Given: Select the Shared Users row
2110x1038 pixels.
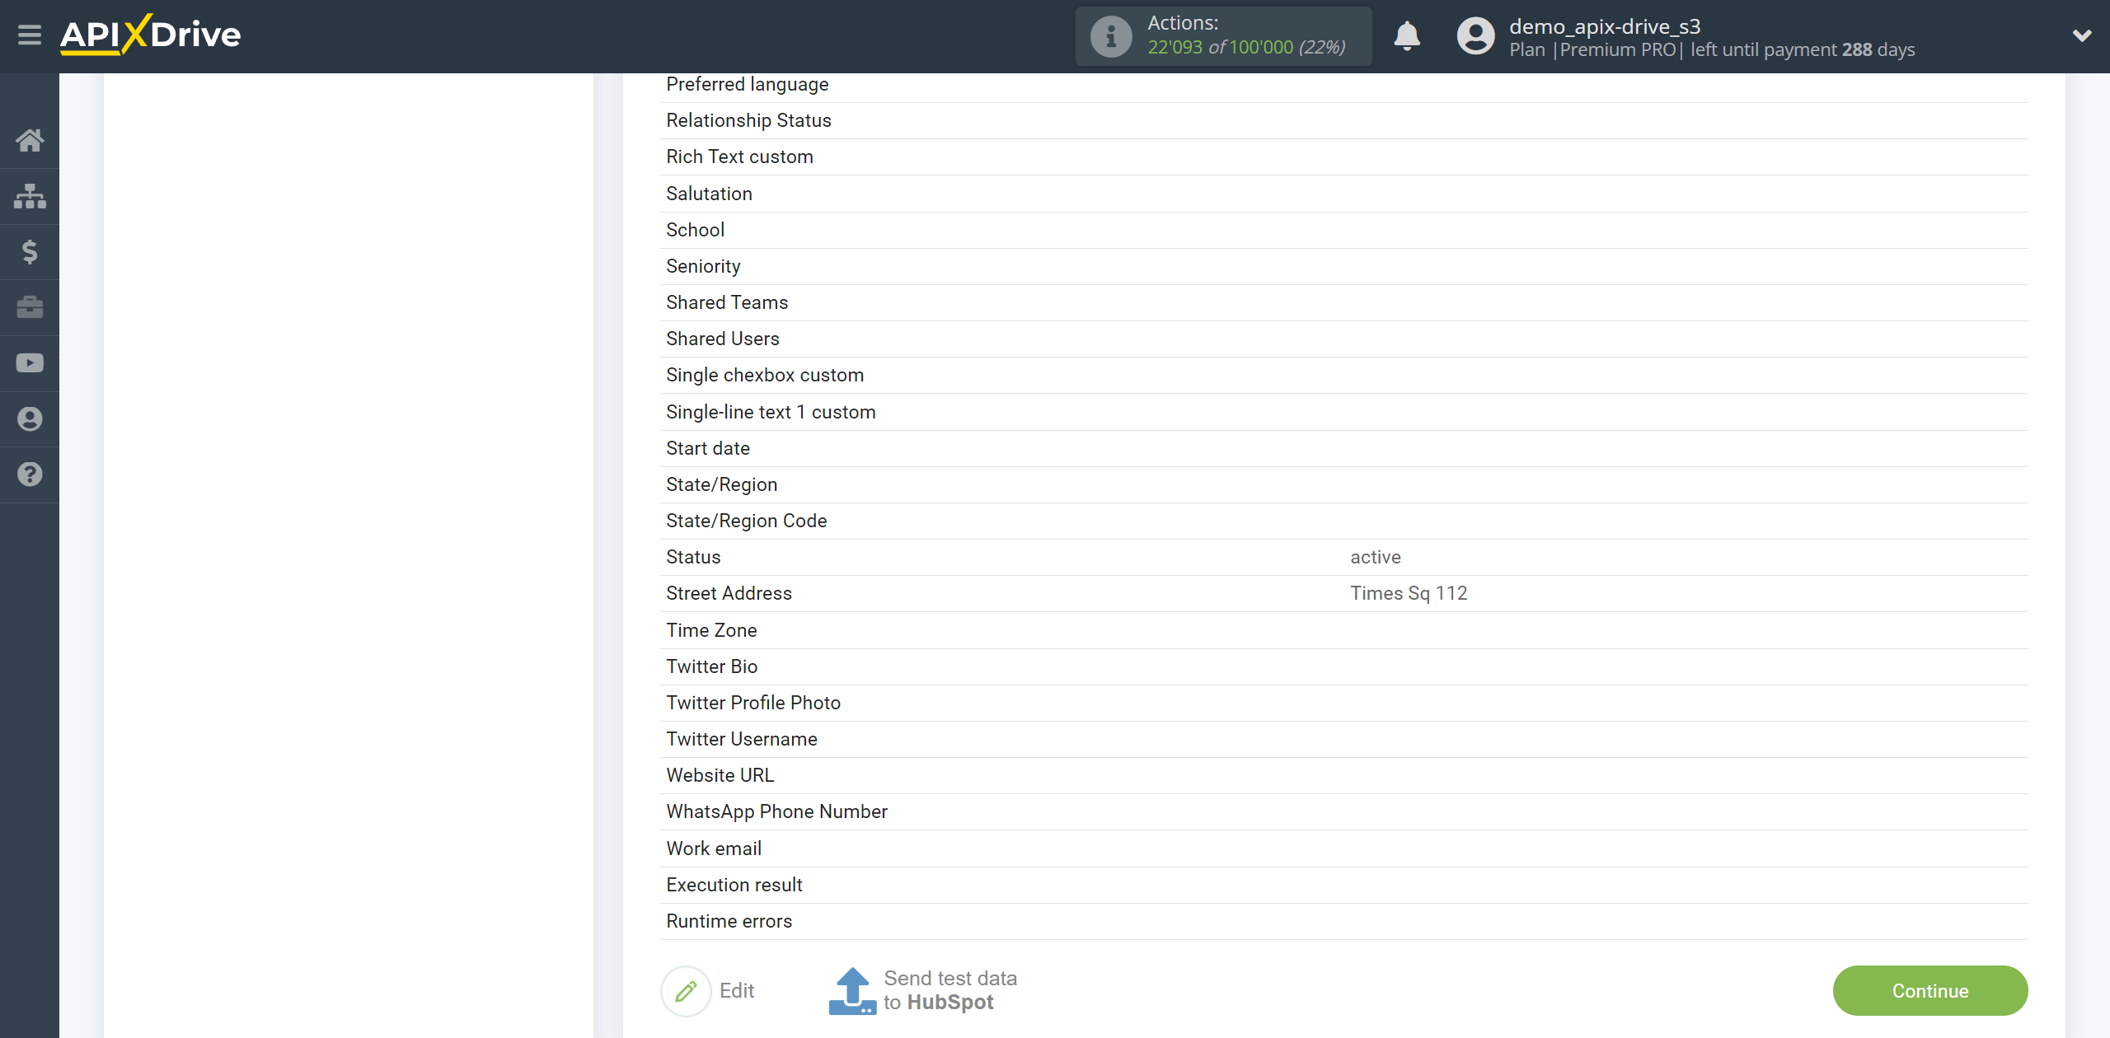Looking at the screenshot, I should [x=1343, y=339].
